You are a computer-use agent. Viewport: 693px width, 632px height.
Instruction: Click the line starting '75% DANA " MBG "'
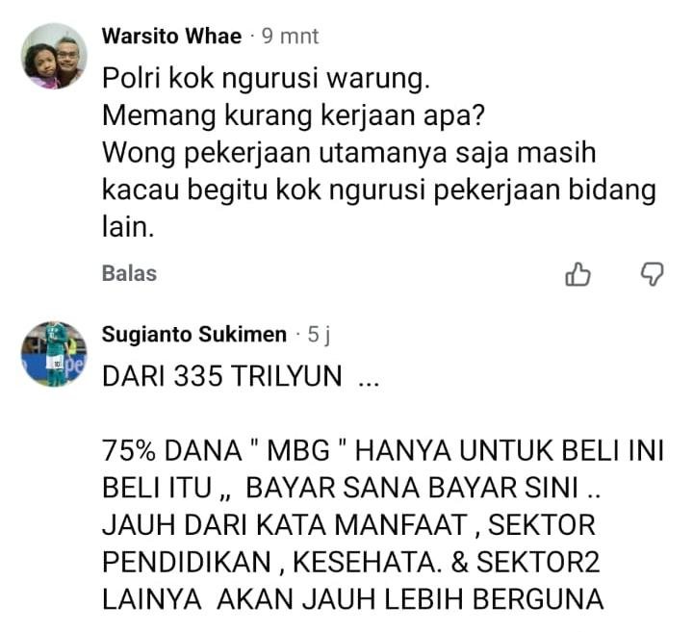[383, 451]
